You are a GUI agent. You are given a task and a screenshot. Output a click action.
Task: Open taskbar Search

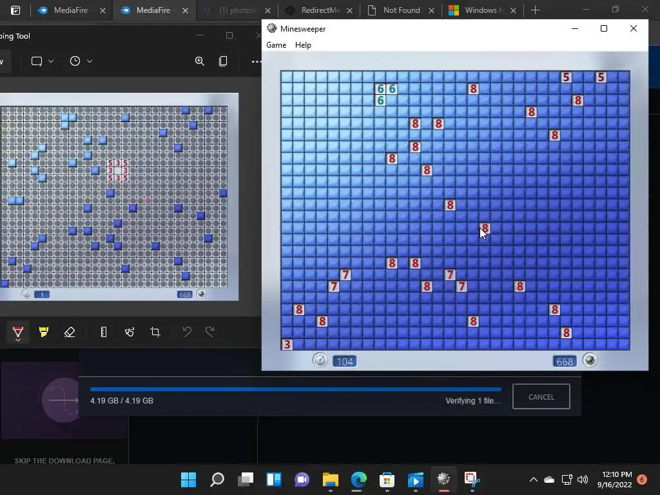click(x=217, y=479)
